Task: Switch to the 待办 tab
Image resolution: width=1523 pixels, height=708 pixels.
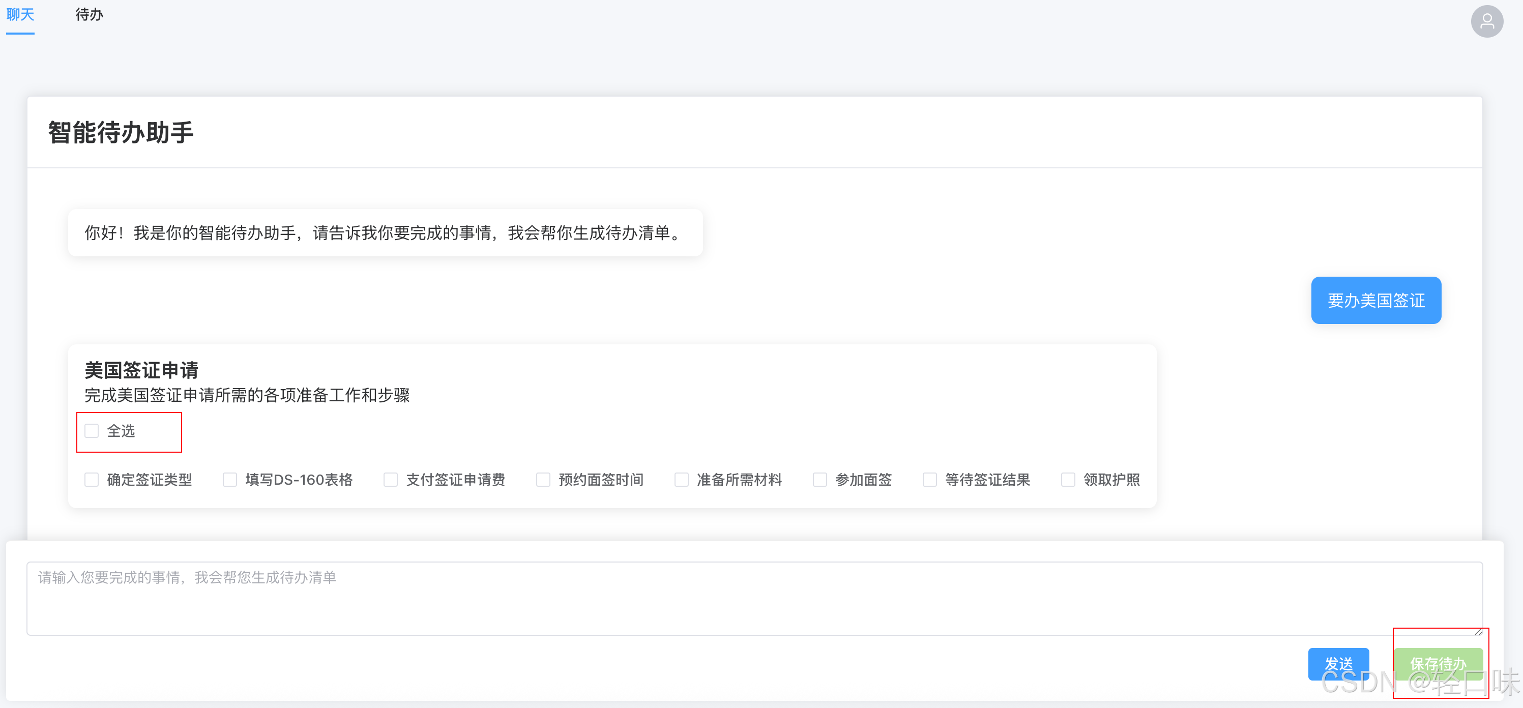Action: pyautogui.click(x=90, y=15)
